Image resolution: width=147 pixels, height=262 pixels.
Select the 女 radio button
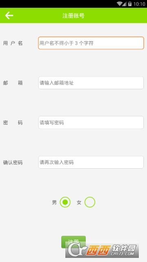pyautogui.click(x=90, y=202)
